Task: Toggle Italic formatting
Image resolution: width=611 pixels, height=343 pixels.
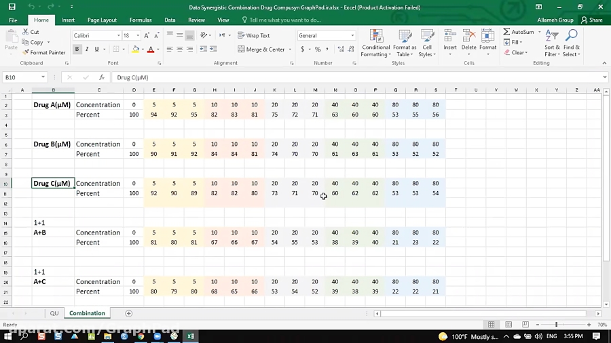Action: tap(87, 49)
